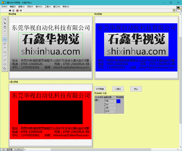
Task: Click the 打开图像 button
Action: click(x=100, y=89)
